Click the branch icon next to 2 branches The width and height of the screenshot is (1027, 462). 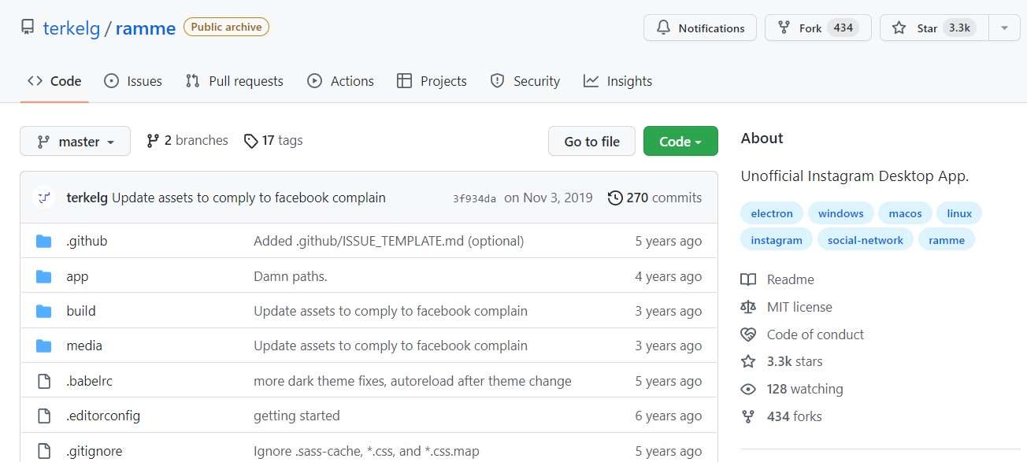click(153, 141)
